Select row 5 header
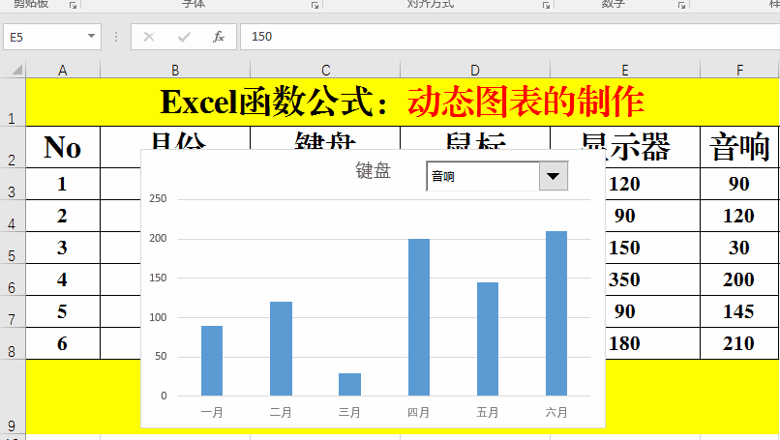The image size is (780, 440). click(12, 248)
